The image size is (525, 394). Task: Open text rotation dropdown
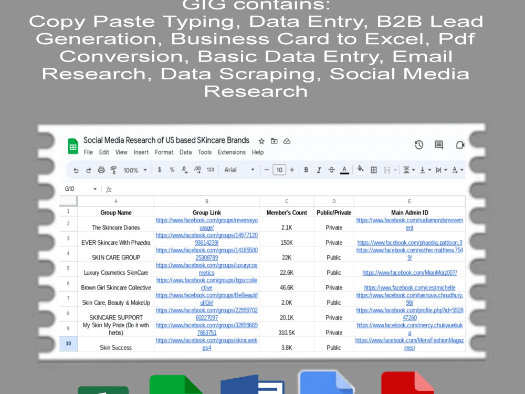pos(457,170)
